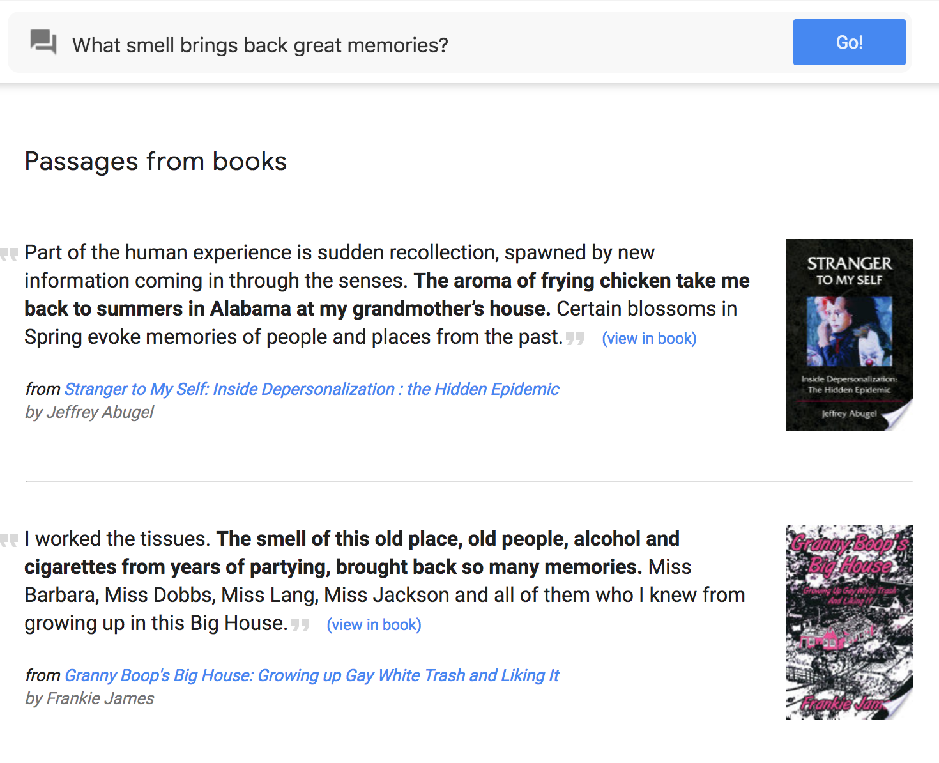This screenshot has height=763, width=939.
Task: Click page curl corner on Stranger to My Self cover
Action: [x=899, y=416]
